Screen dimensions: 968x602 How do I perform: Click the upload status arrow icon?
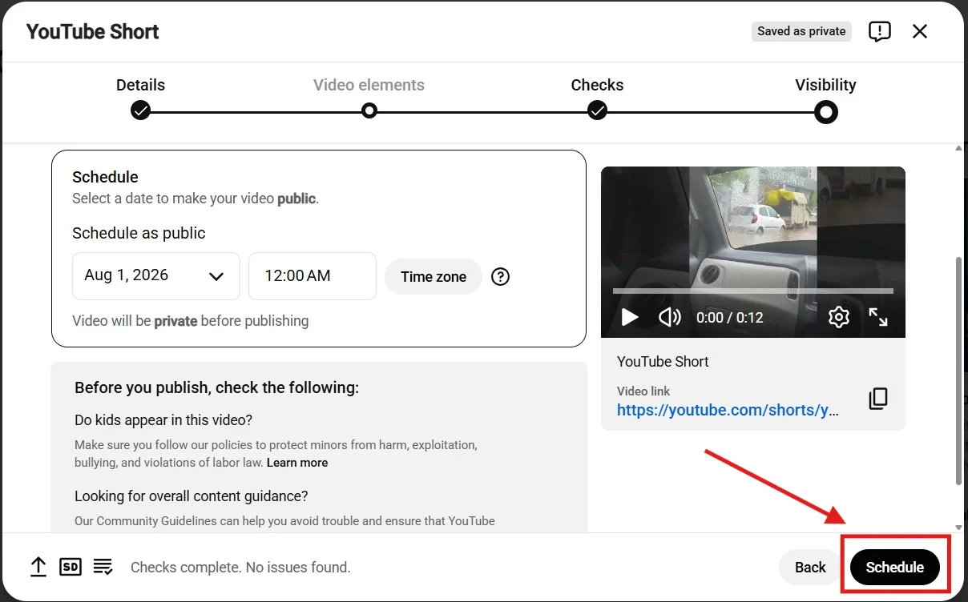click(x=38, y=567)
